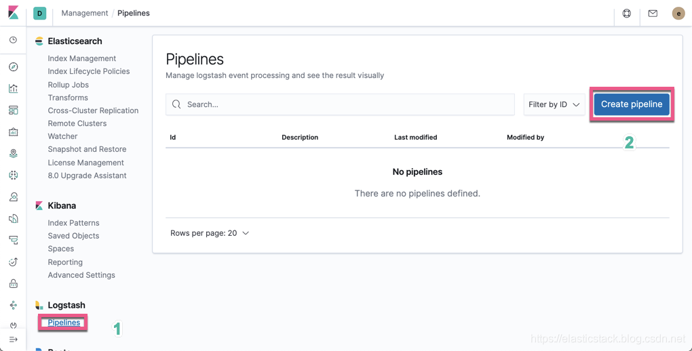Screen dimensions: 692x351
Task: Click the magnifier icon in the search box
Action: tap(176, 104)
